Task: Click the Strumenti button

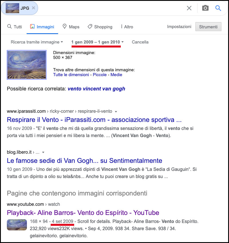Action: click(208, 27)
